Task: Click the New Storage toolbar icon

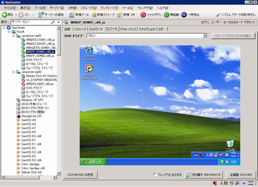Action: (x=94, y=15)
